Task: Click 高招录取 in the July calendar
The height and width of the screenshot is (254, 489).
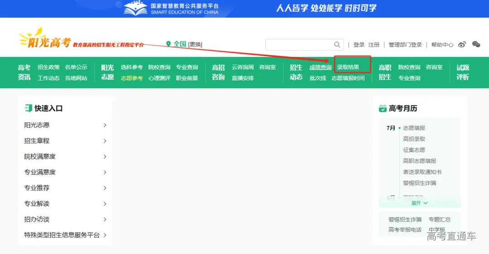Action: click(x=414, y=139)
